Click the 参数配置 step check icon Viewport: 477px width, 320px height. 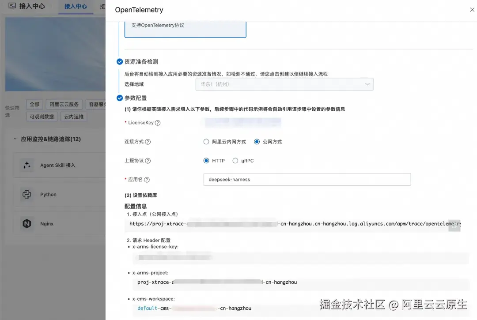120,98
